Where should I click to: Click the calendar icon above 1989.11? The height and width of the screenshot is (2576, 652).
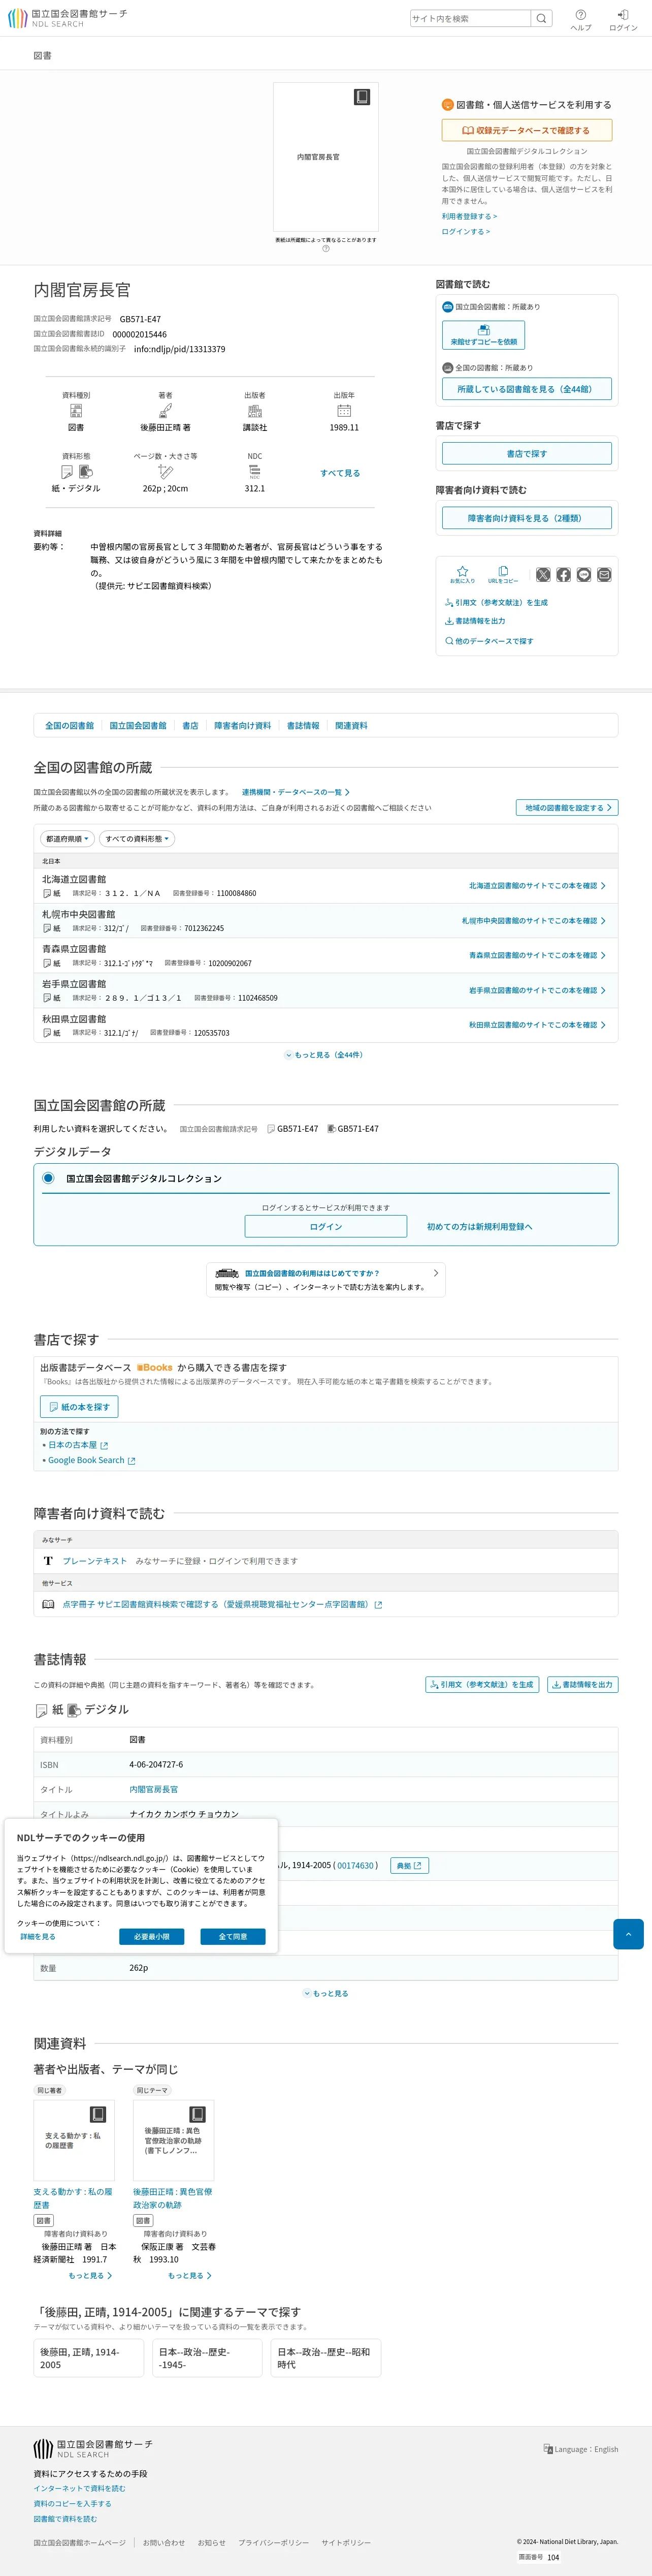point(344,410)
